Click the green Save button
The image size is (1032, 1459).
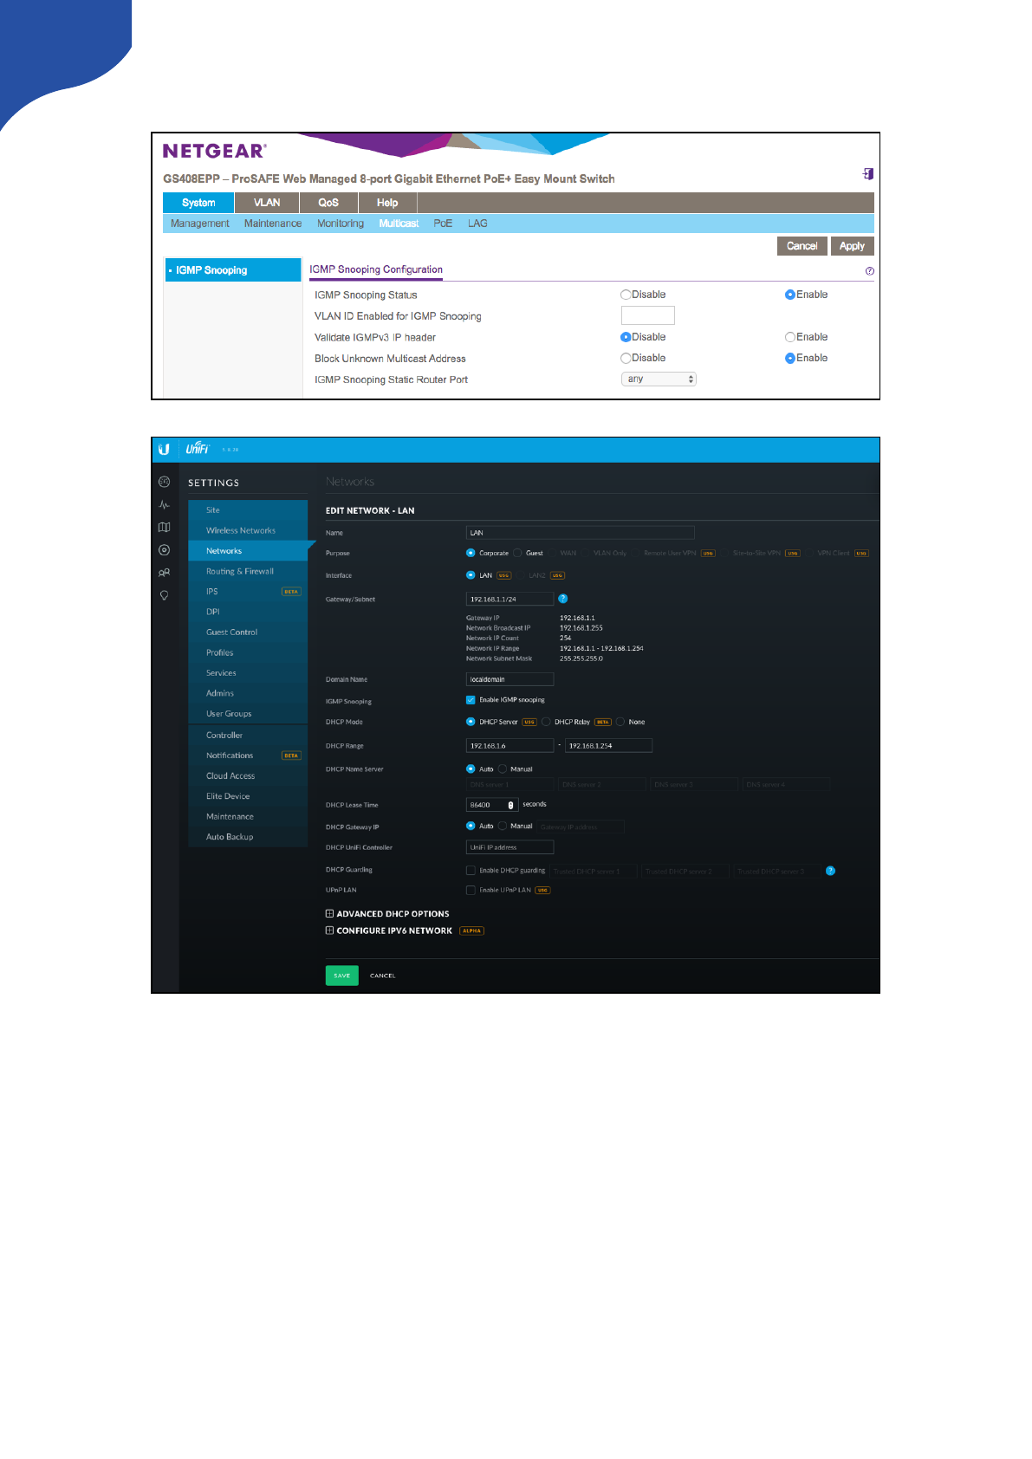(x=342, y=976)
